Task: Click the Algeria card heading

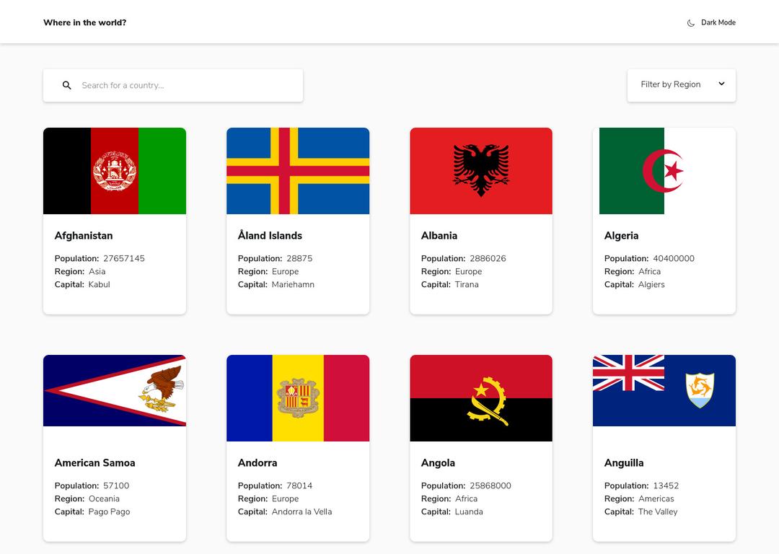Action: click(x=621, y=236)
